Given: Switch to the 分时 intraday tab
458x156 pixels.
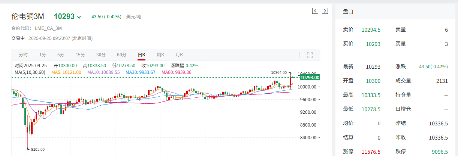Looking at the screenshot, I should [23, 55].
